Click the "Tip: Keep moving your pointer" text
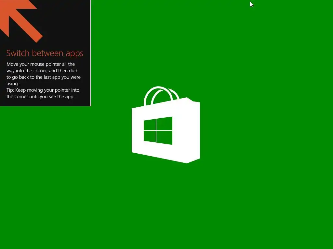The image size is (333, 249). (43, 93)
